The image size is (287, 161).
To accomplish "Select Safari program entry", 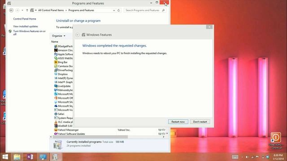I will pos(59,114).
